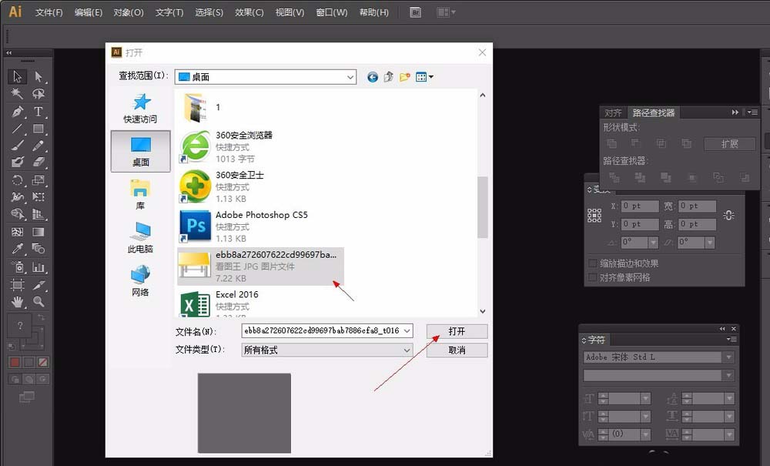Open the workspace layout switcher dropdown
The image size is (770, 466).
click(x=446, y=12)
